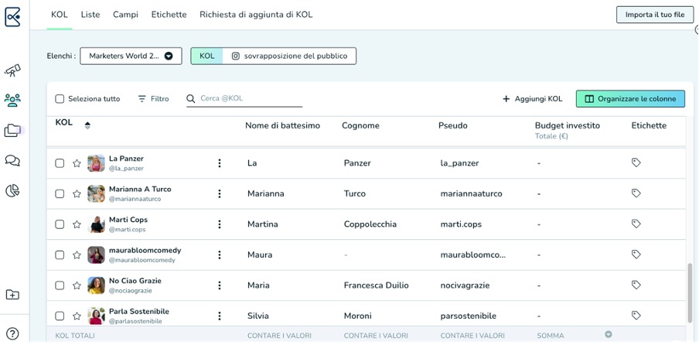This screenshot has height=342, width=699.
Task: Sort the KOL column with arrow
Action: tap(87, 125)
